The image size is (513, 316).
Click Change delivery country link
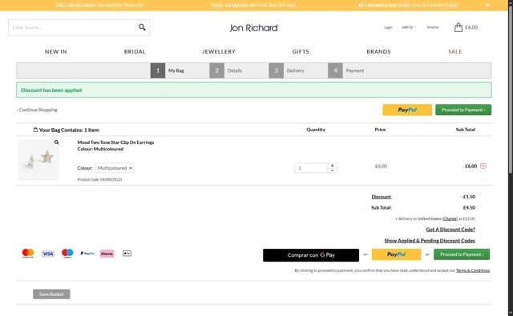(450, 218)
